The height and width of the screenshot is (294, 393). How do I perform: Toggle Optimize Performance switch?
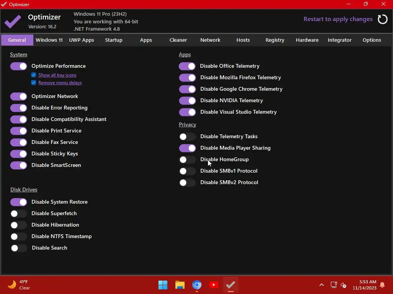coord(18,66)
